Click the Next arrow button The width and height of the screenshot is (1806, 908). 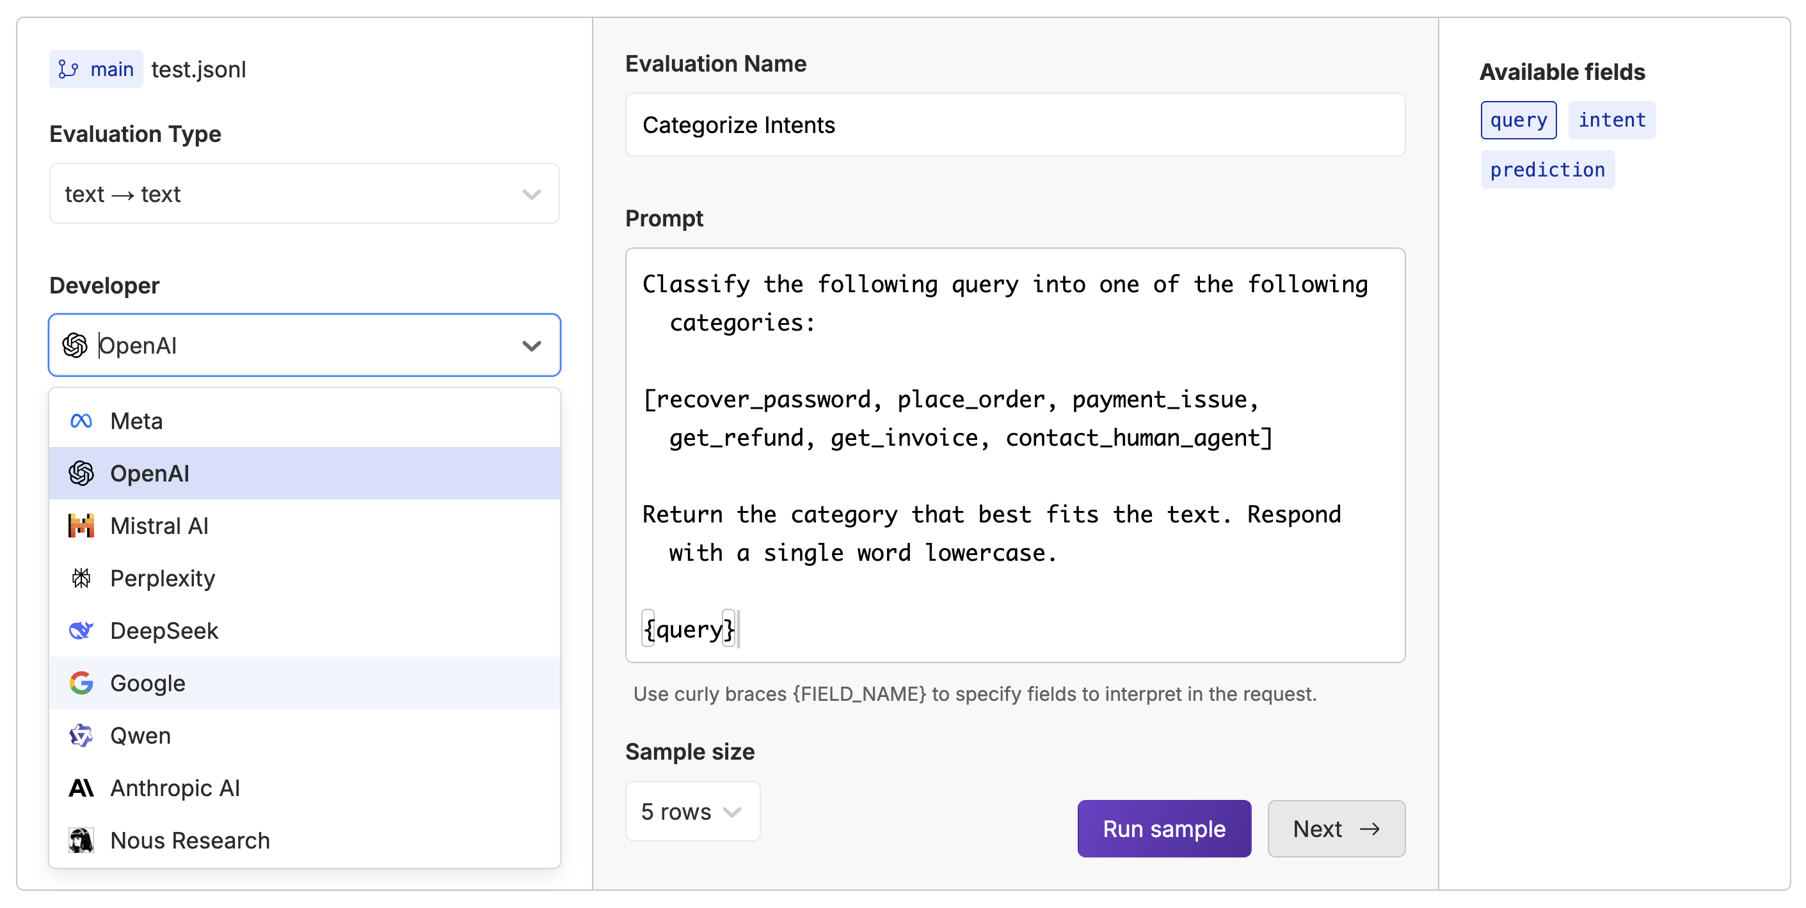[x=1336, y=829]
